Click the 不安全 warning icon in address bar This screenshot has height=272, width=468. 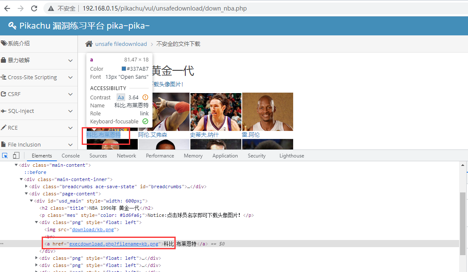coord(51,8)
